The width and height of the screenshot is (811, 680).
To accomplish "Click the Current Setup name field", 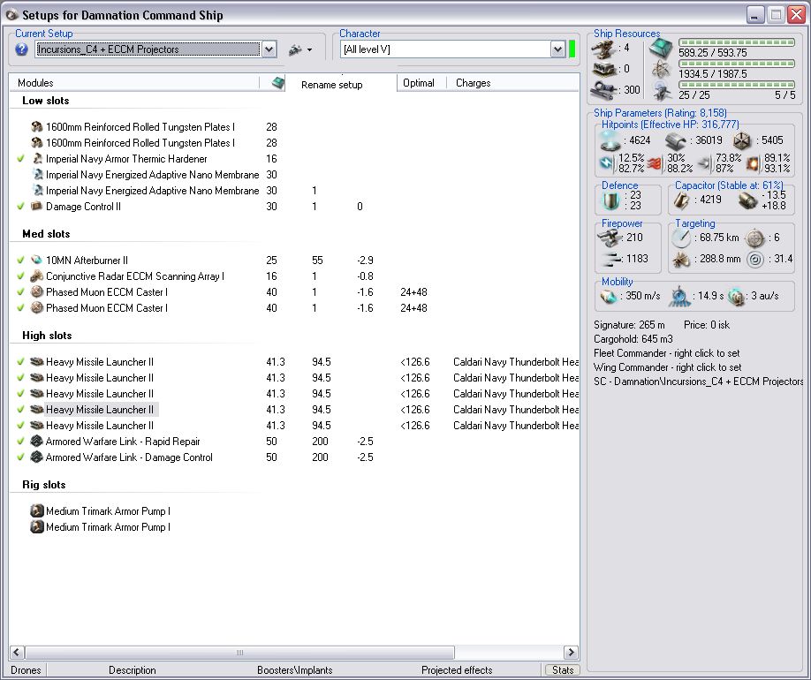I will [148, 49].
